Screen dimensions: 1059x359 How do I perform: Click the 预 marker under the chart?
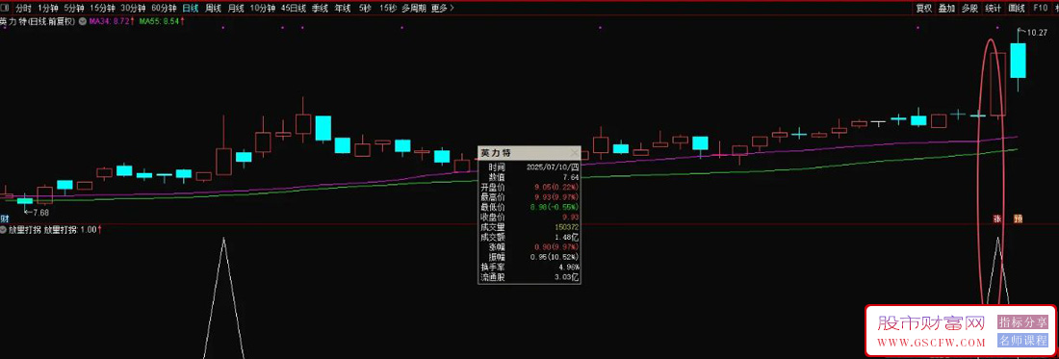1018,218
